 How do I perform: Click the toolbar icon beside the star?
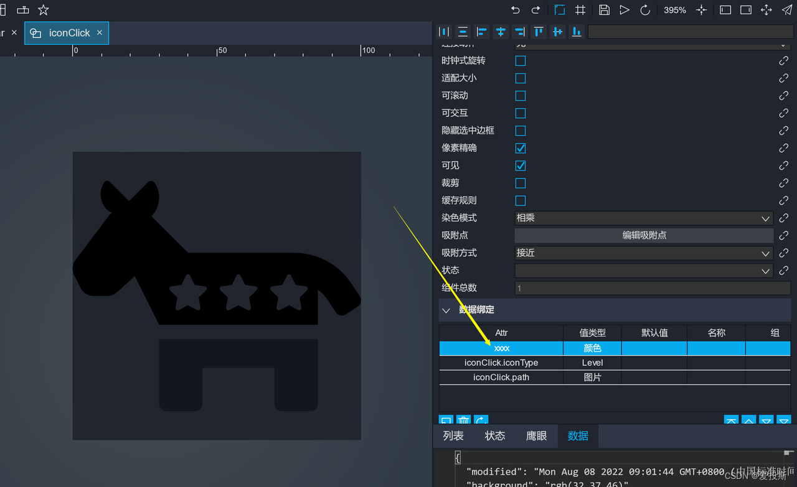[x=23, y=10]
